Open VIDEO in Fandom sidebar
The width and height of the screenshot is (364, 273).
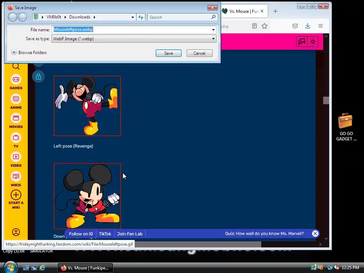[x=16, y=160]
